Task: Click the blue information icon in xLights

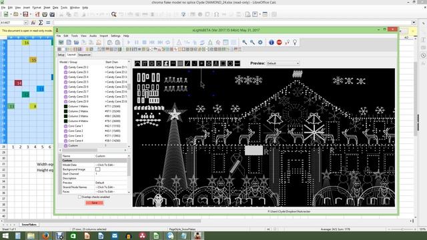Action: 272,42
